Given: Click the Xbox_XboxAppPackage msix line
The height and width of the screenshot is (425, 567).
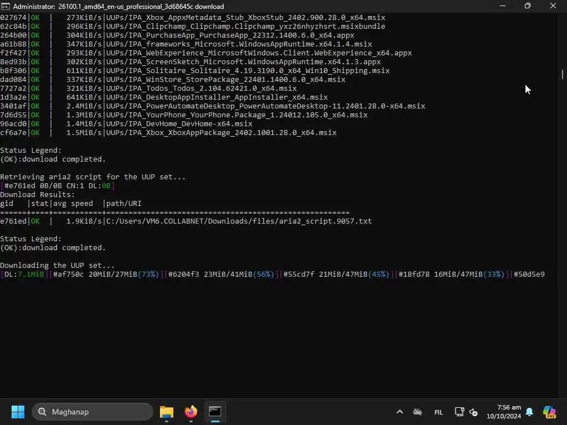Looking at the screenshot, I should [x=168, y=133].
